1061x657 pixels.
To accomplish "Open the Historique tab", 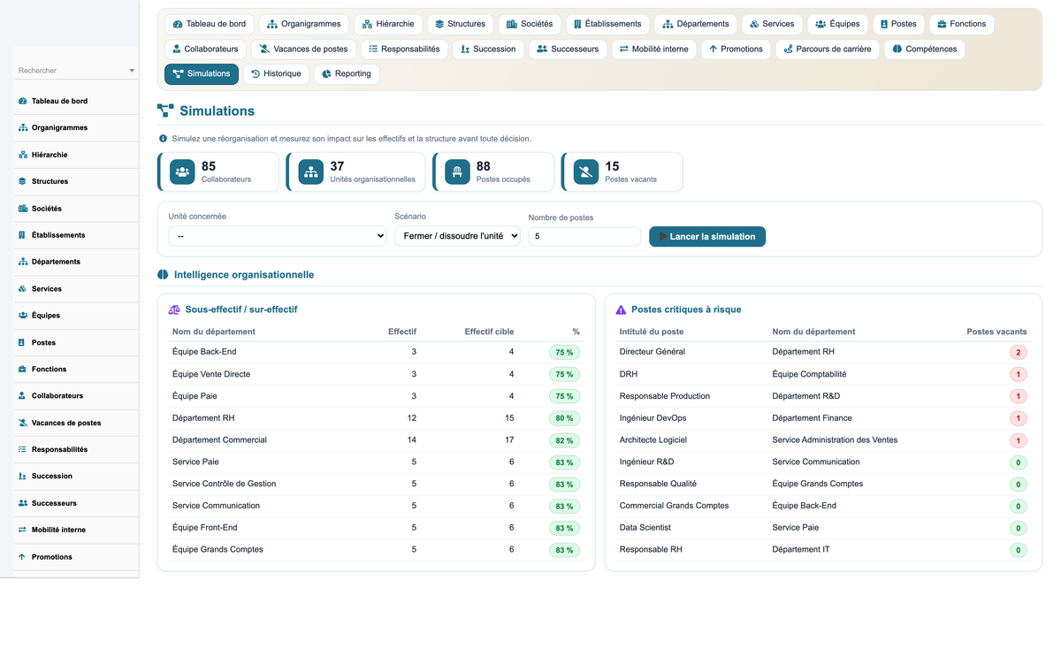I will pos(276,74).
